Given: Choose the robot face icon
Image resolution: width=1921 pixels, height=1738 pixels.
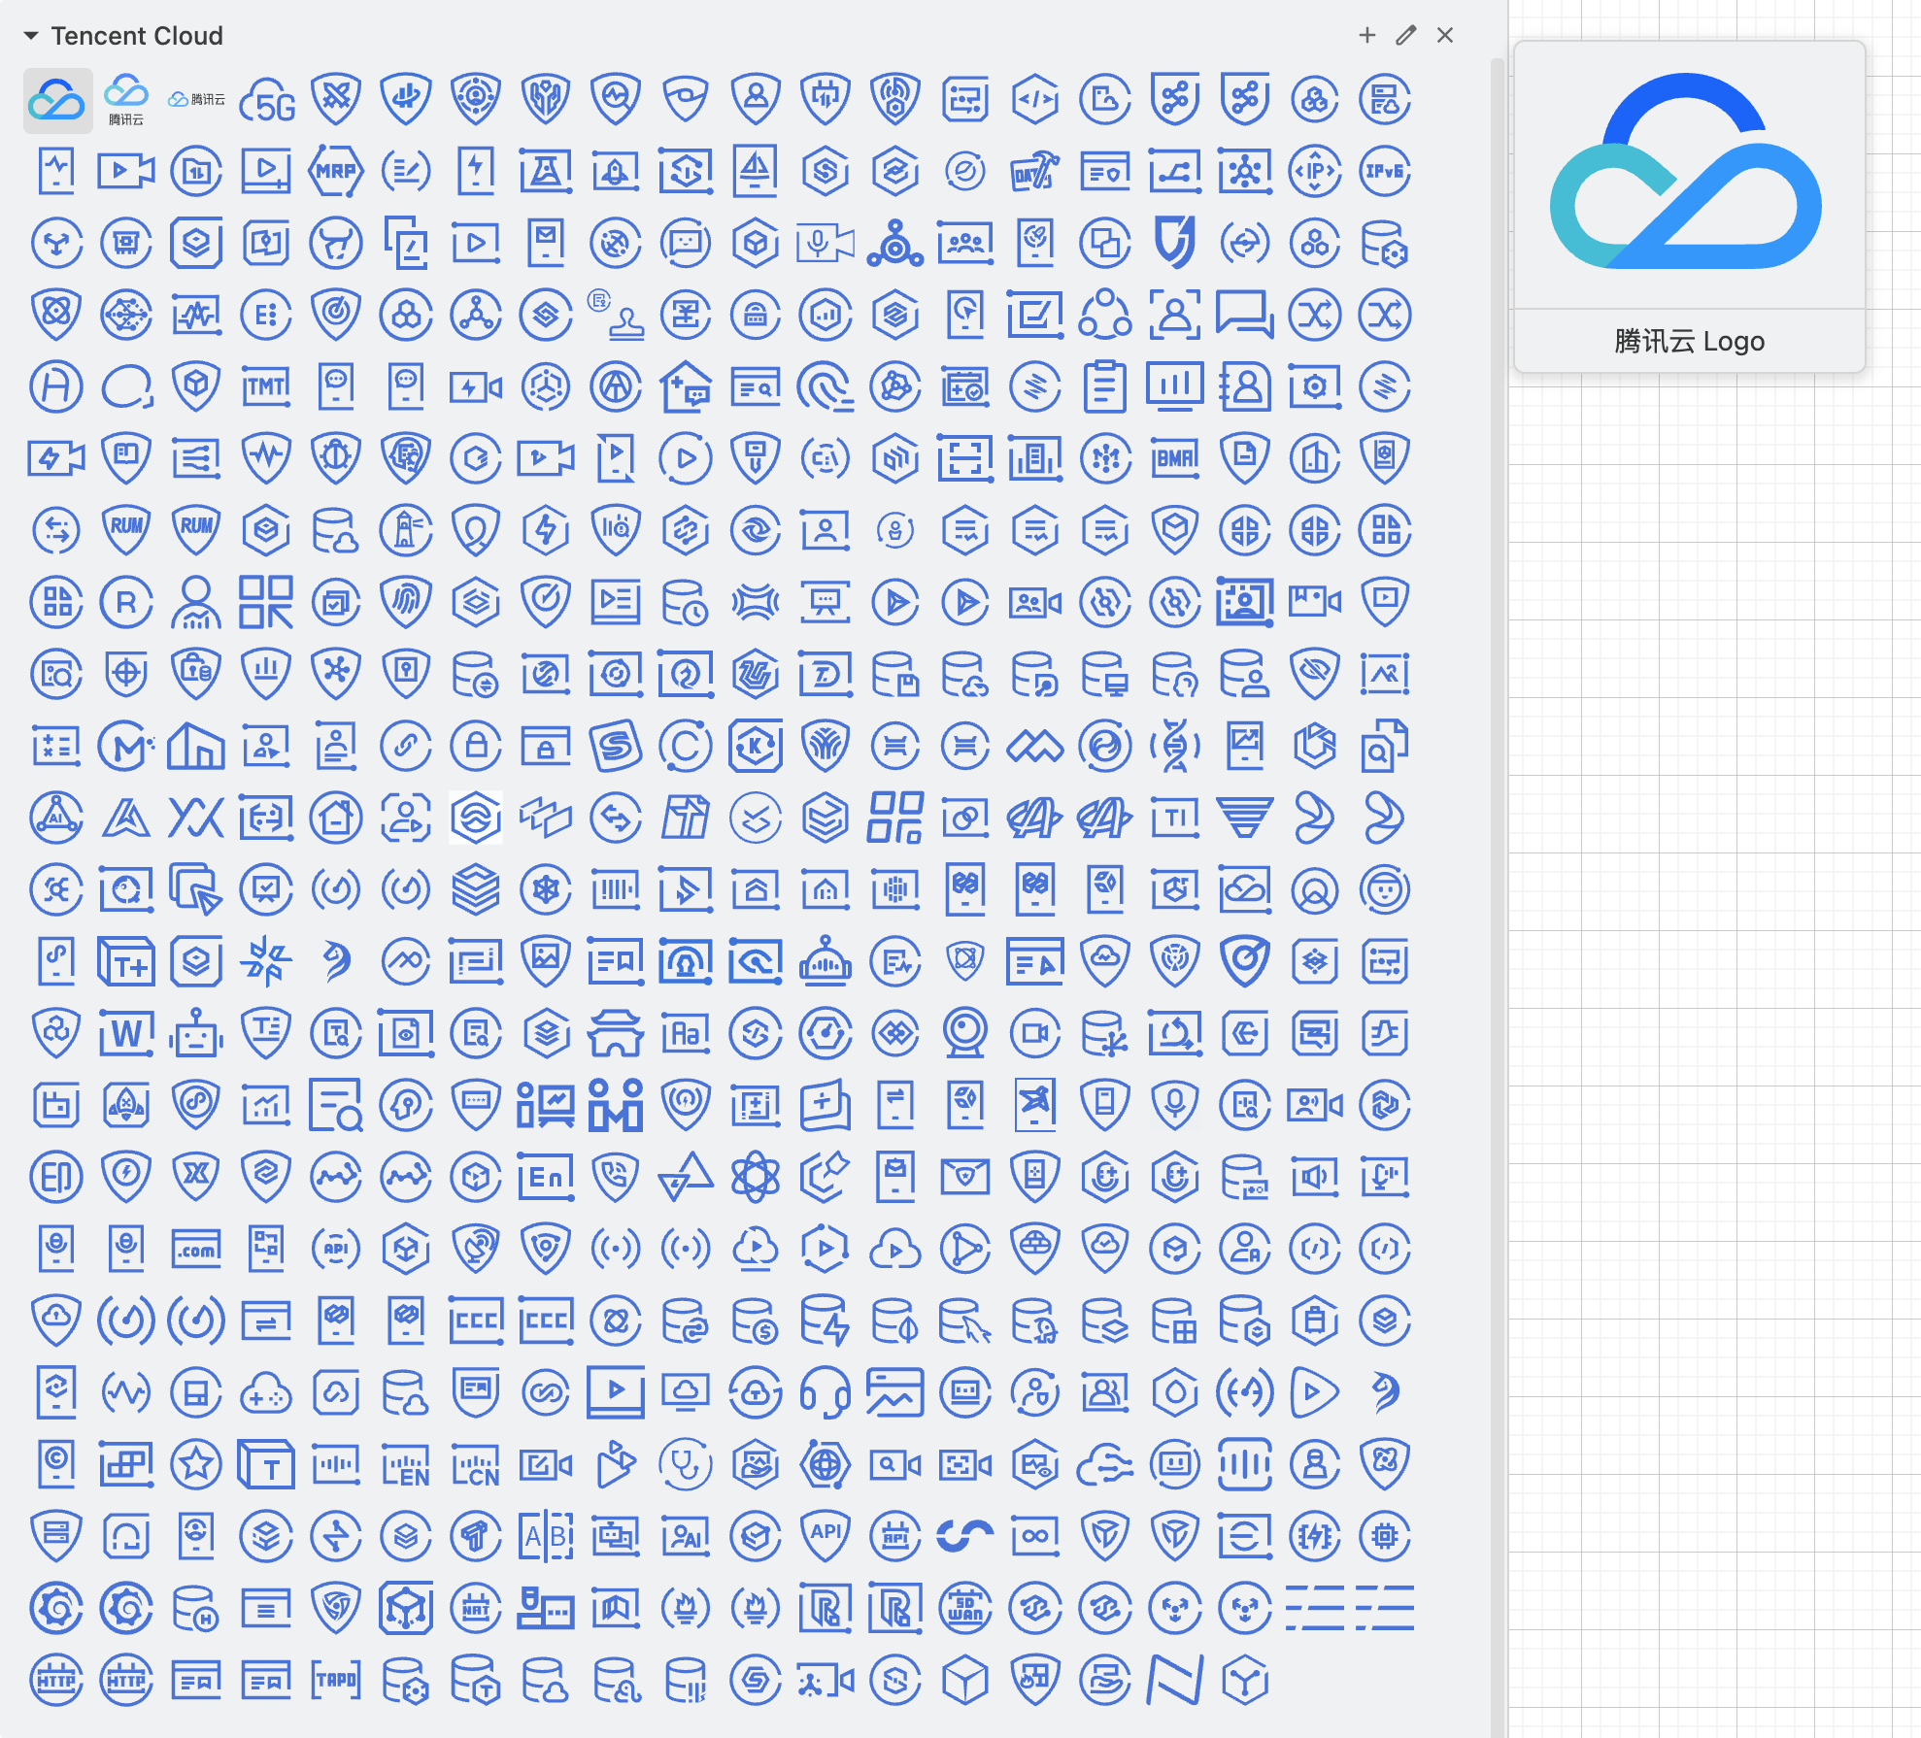Looking at the screenshot, I should coord(196,1033).
